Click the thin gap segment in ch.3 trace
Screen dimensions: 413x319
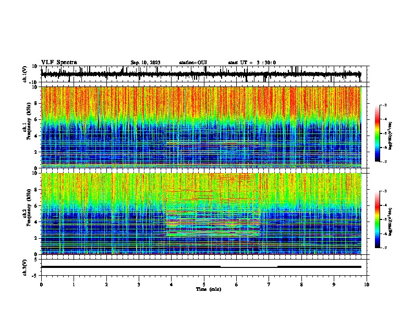pyautogui.click(x=249, y=267)
